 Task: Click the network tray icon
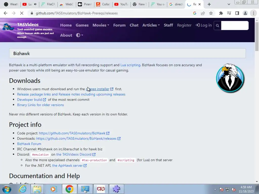(227, 189)
